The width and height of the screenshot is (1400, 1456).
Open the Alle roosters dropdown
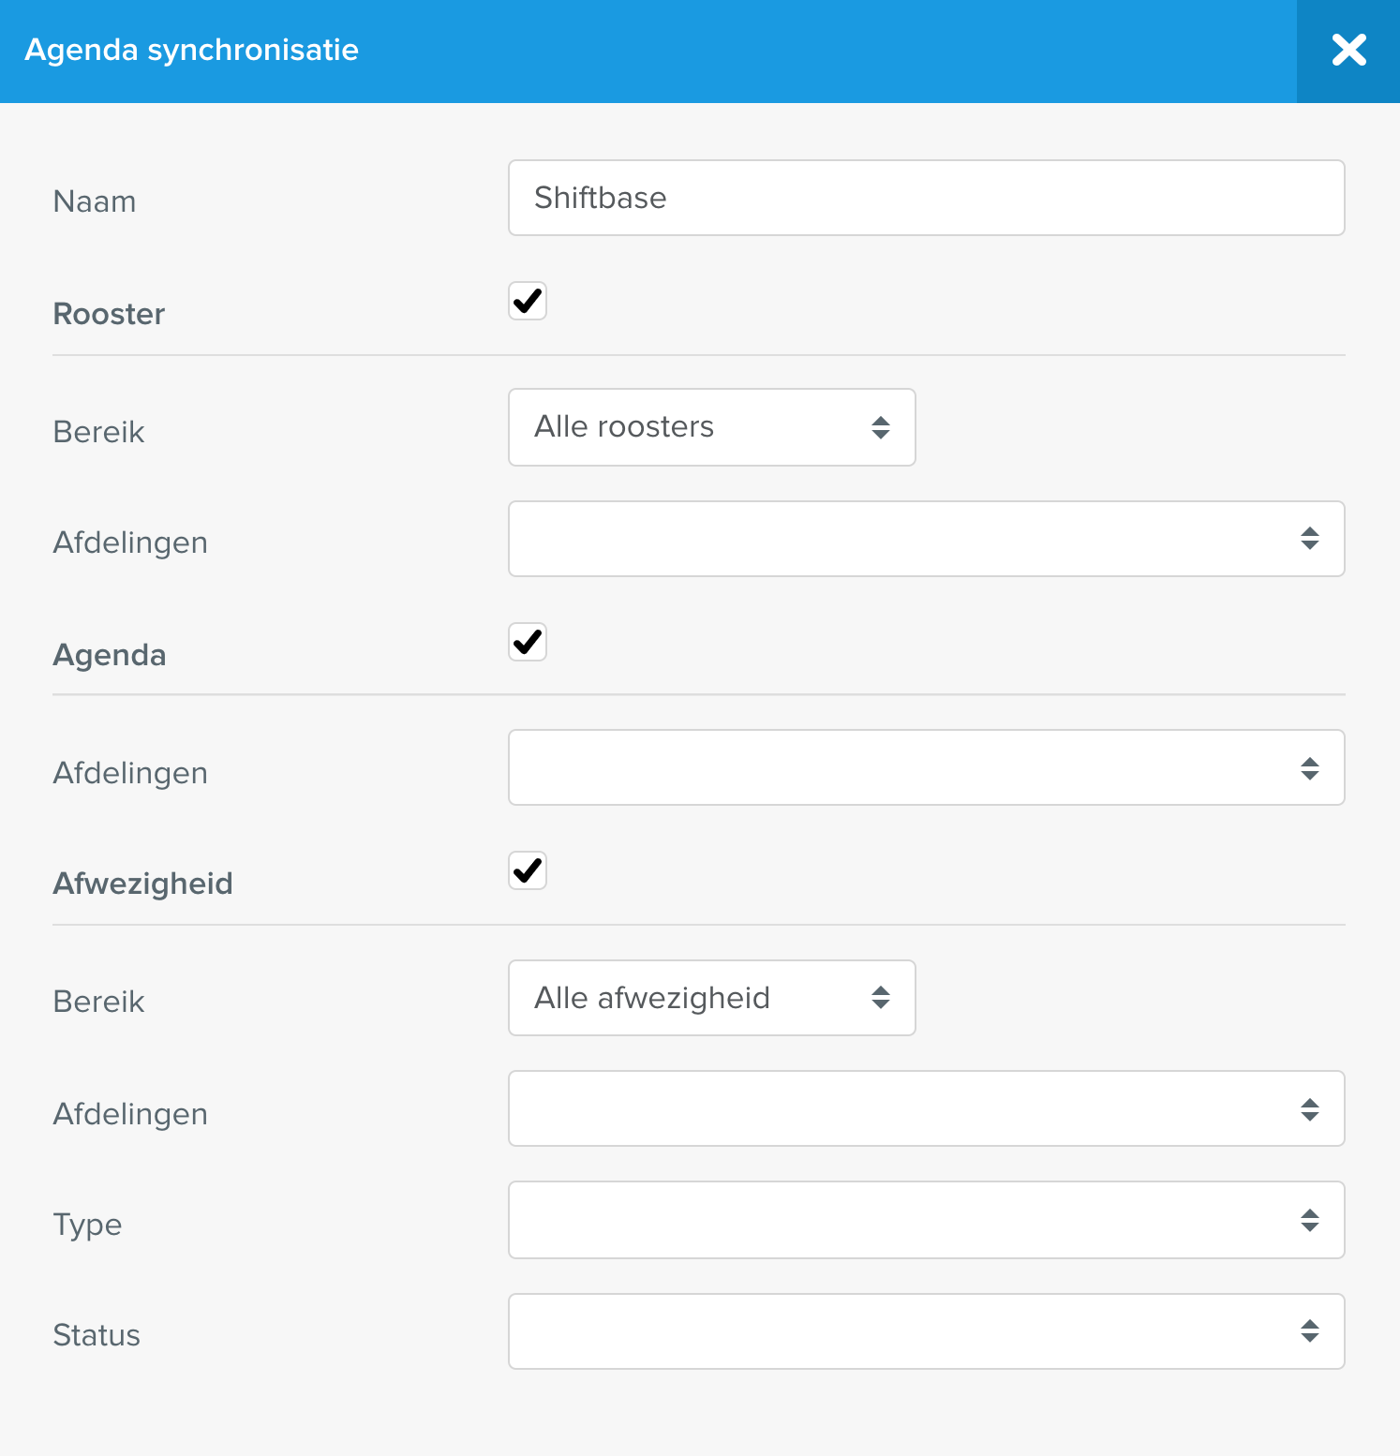[712, 427]
